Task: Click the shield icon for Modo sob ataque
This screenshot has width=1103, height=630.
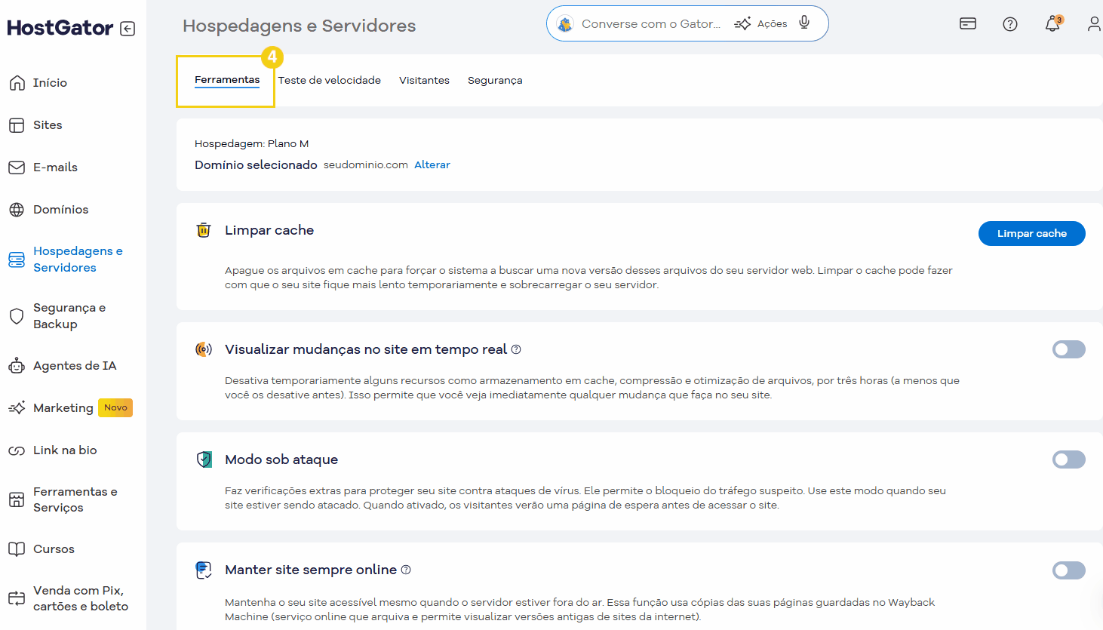Action: tap(203, 459)
